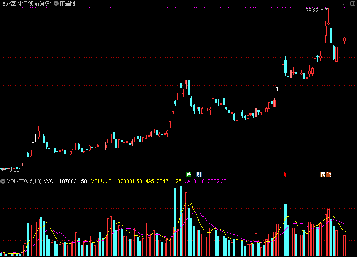Click the 10.09 low price label
This screenshot has height=257, width=357.
click(13, 170)
